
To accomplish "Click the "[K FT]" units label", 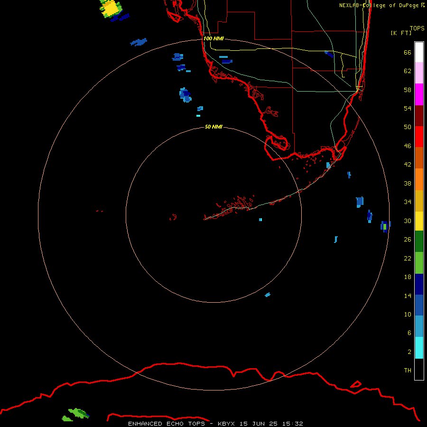I will click(x=401, y=33).
